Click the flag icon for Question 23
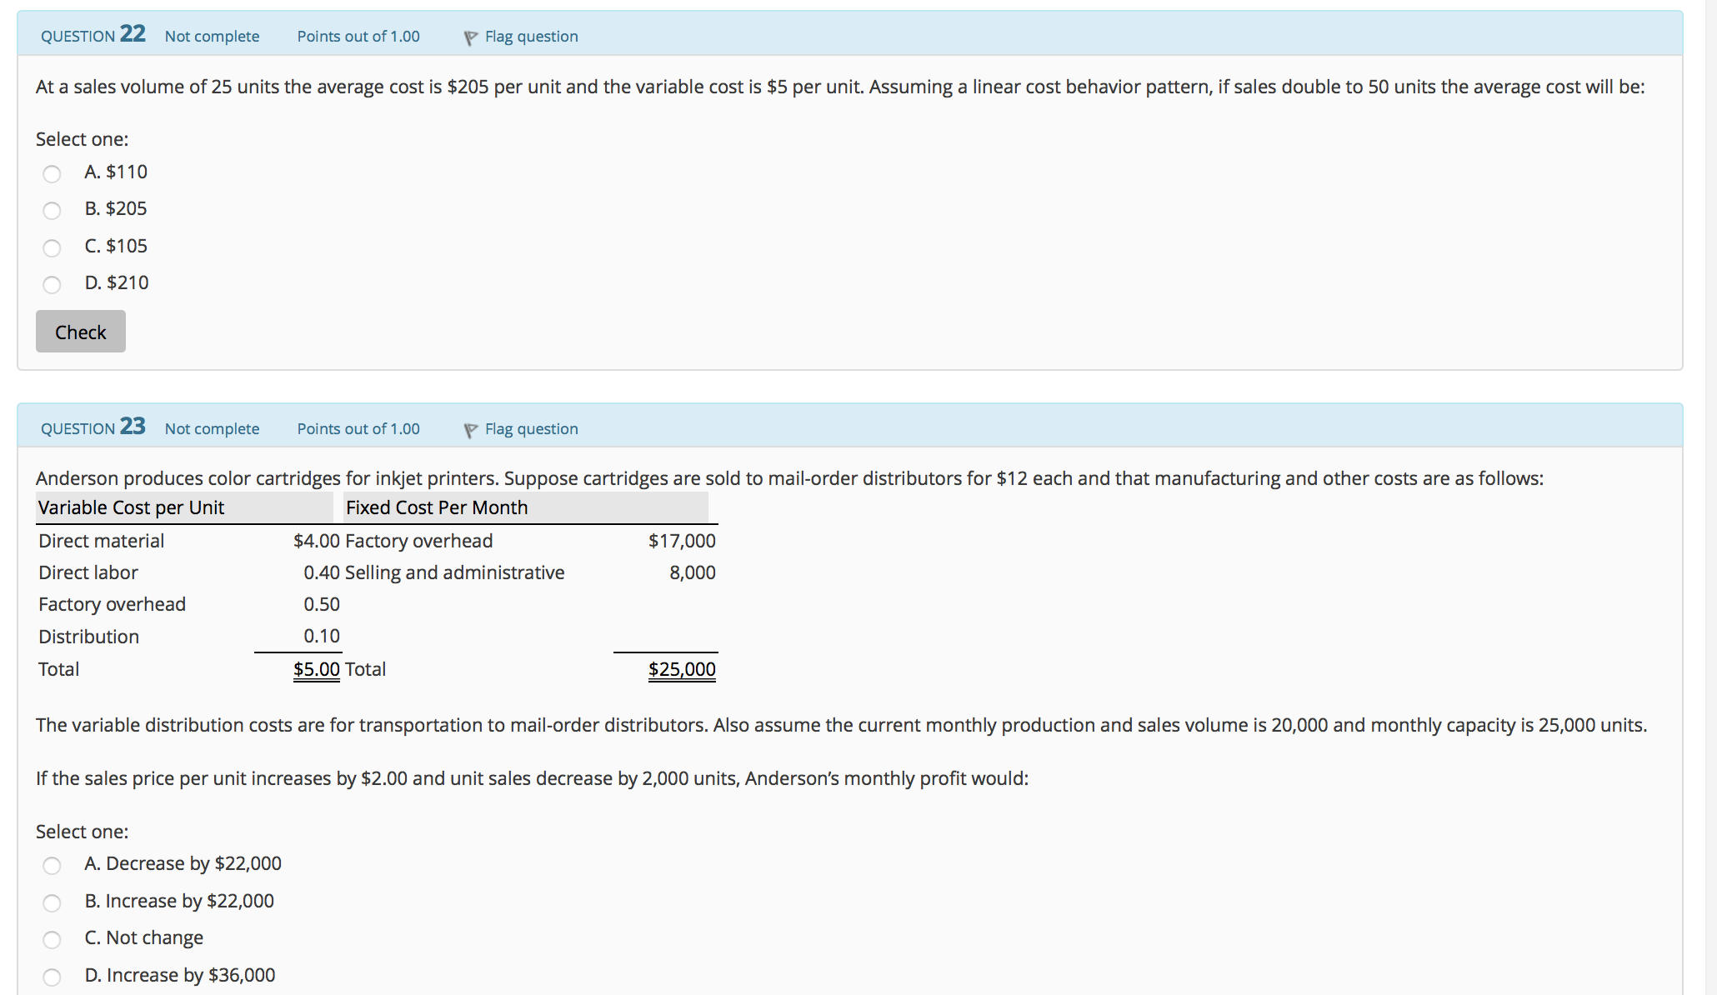Viewport: 1717px width, 995px height. (470, 428)
